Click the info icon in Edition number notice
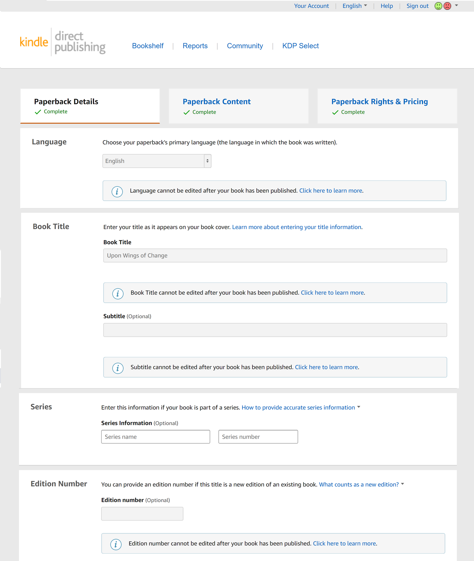This screenshot has height=561, width=474. click(116, 544)
